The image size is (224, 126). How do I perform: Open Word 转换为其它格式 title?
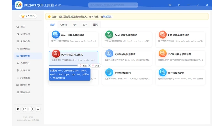coord(73,35)
